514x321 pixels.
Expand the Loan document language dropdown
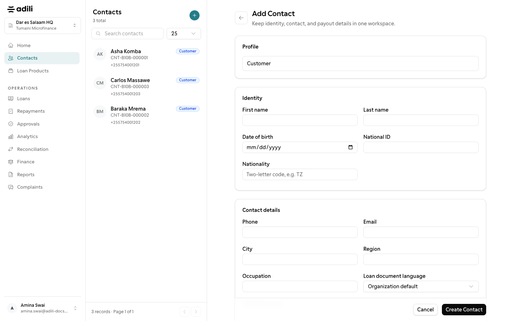421,286
